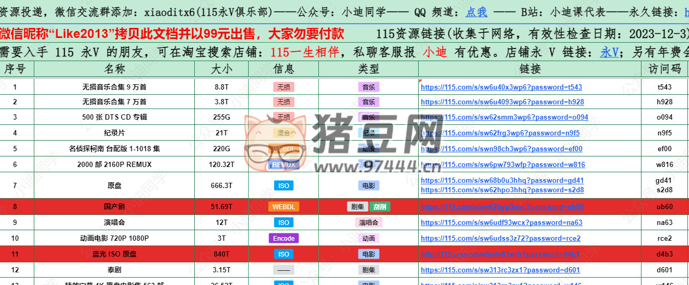
Task: Click the 音乐 tag in row 2
Action: (369, 102)
